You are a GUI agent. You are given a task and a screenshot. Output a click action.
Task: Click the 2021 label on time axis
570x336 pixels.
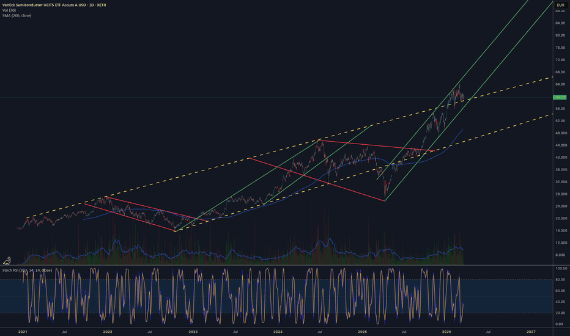tap(23, 332)
